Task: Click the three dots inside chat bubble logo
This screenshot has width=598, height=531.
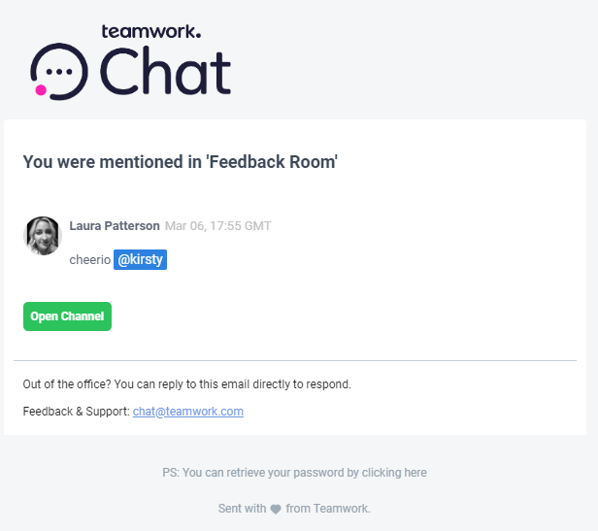Action: point(59,71)
